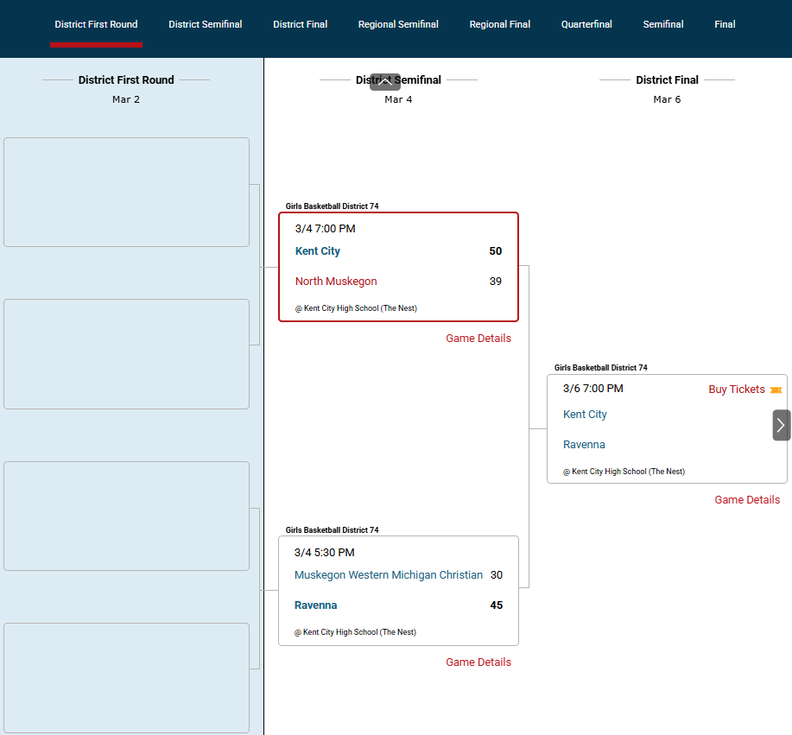Screen dimensions: 792x735
Task: Collapse bracket using the up chevron
Action: pos(385,82)
